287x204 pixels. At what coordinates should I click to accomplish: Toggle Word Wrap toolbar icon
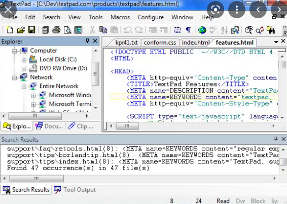pyautogui.click(x=177, y=30)
